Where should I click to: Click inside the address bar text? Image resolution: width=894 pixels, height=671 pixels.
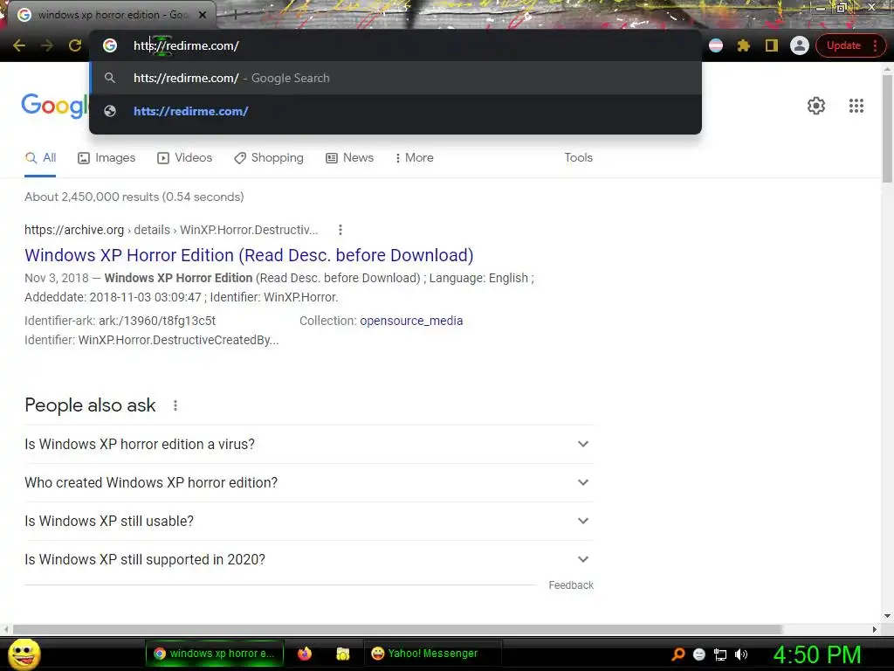tap(186, 45)
